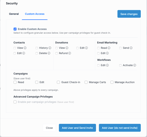Open info icon beside Email Marketing Send
147x137 pixels.
click(131, 48)
